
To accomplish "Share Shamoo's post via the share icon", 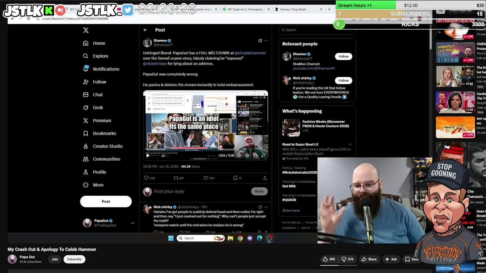I will (265, 178).
